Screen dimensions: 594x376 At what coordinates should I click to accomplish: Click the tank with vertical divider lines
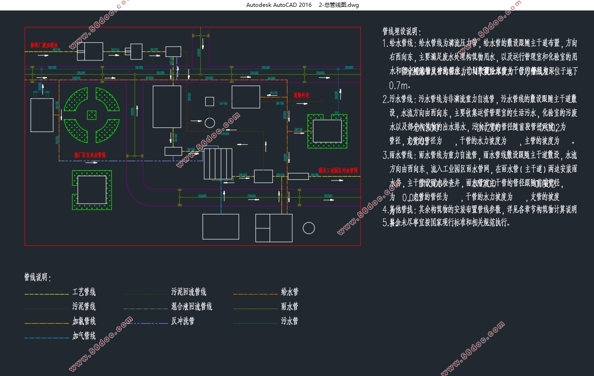point(218,164)
